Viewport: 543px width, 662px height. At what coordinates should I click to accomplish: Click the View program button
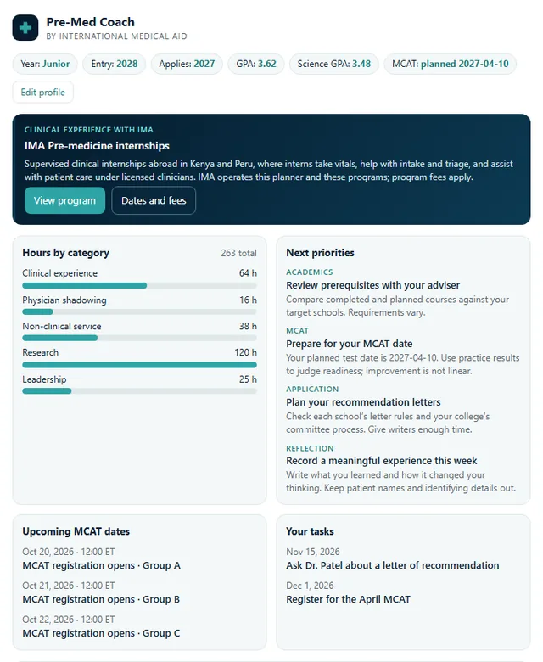coord(65,200)
